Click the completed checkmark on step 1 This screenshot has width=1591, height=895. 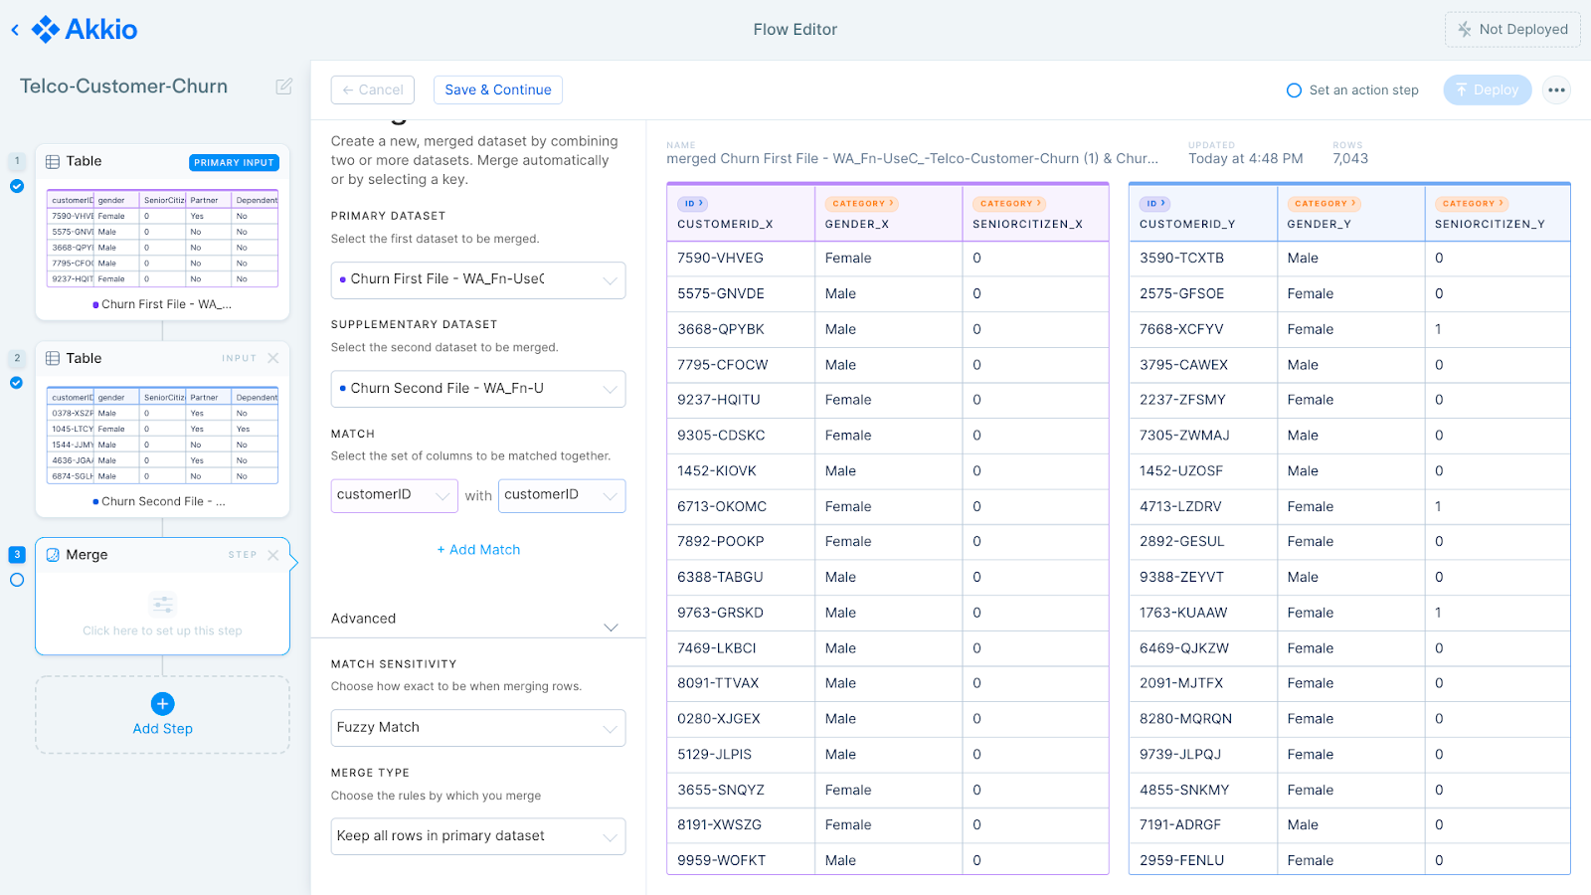click(16, 186)
